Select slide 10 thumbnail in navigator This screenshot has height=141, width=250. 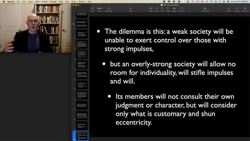pyautogui.click(x=82, y=85)
